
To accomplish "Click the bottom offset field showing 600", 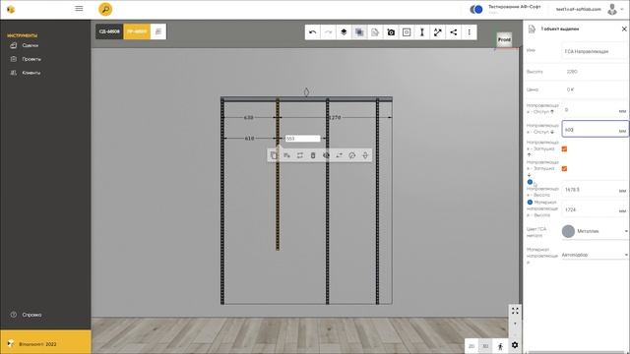I will (x=595, y=129).
